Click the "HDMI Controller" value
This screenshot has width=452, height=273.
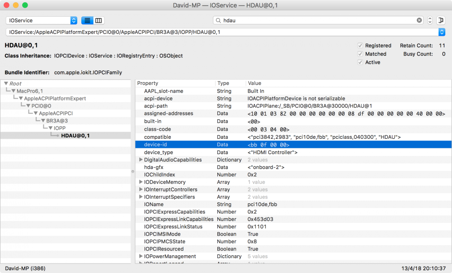[x=273, y=152]
